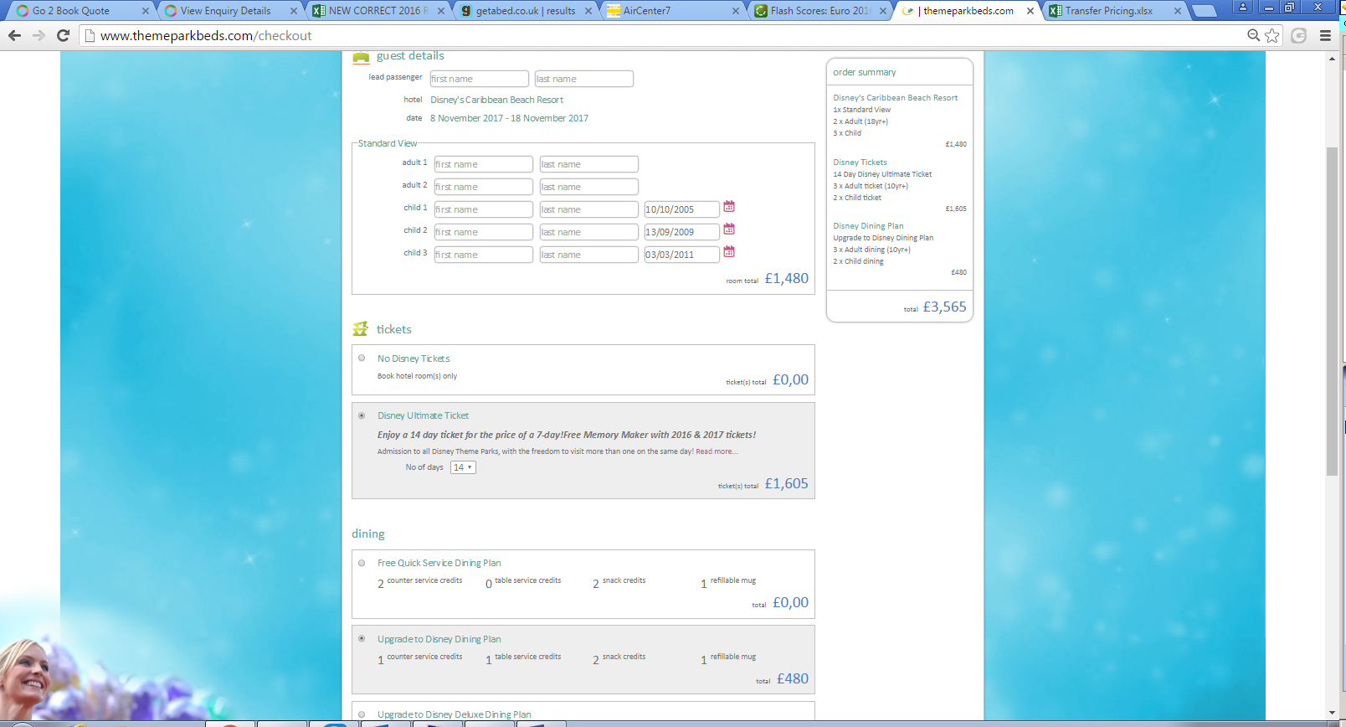The height and width of the screenshot is (727, 1346).
Task: Click child 2 first name field
Action: point(484,232)
